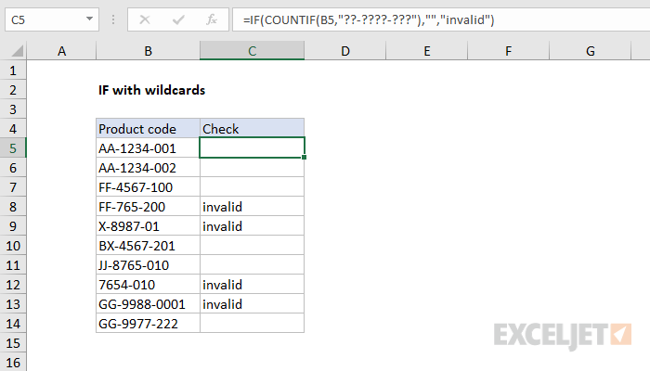Select cell containing GG-9988-0001
This screenshot has height=371, width=650.
click(148, 304)
